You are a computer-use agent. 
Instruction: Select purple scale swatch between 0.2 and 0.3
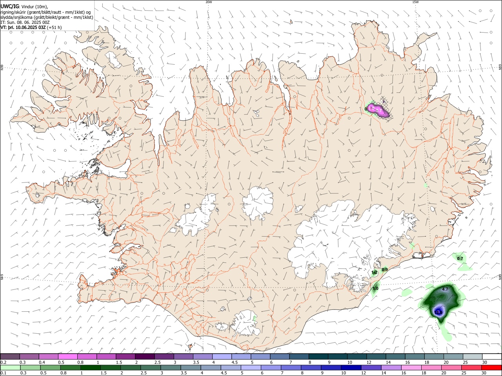tap(9, 356)
